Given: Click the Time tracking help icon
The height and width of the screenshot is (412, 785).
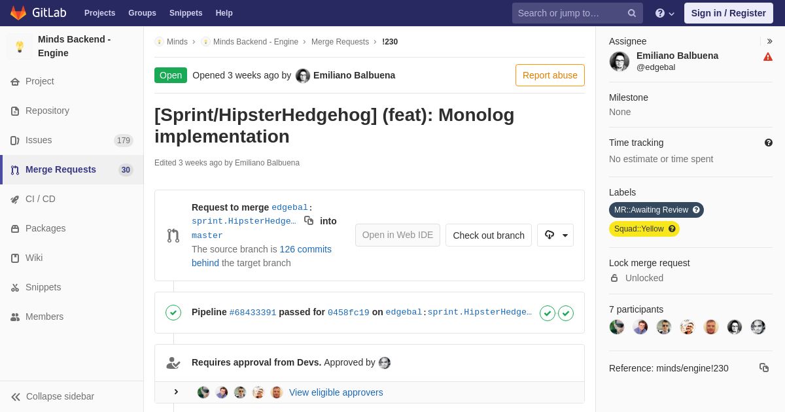Looking at the screenshot, I should (x=769, y=143).
